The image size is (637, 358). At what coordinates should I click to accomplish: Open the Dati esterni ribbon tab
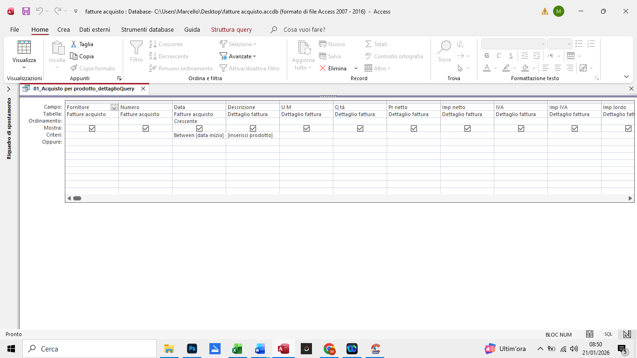tap(95, 29)
